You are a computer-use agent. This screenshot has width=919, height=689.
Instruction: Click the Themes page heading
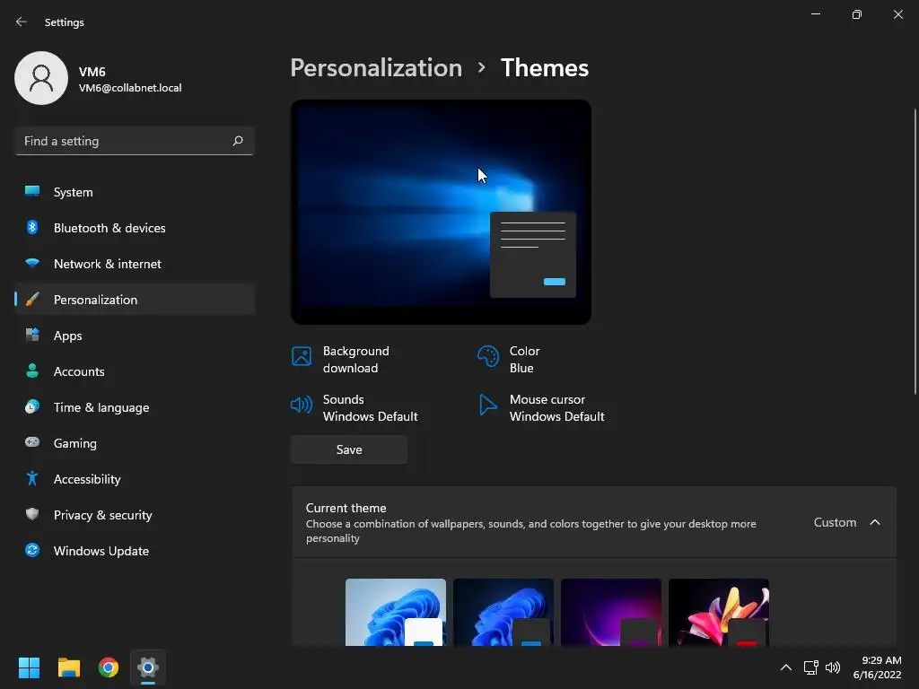coord(545,68)
